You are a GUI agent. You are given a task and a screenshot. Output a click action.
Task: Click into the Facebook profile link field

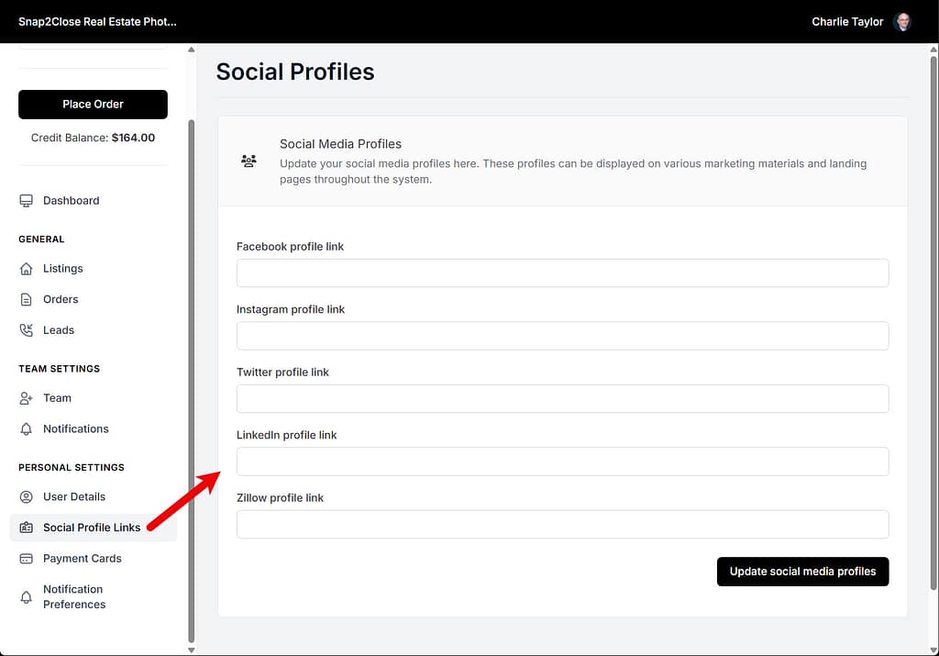pos(562,272)
